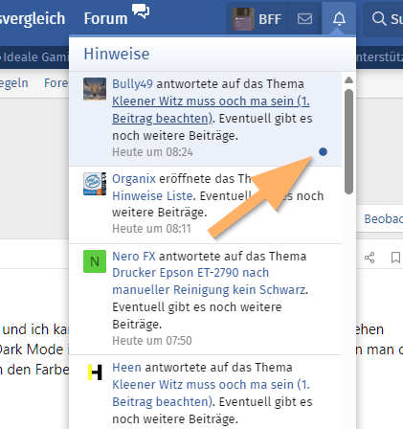Image resolution: width=403 pixels, height=429 pixels.
Task: Open the BFF user avatar menu
Action: [x=243, y=19]
